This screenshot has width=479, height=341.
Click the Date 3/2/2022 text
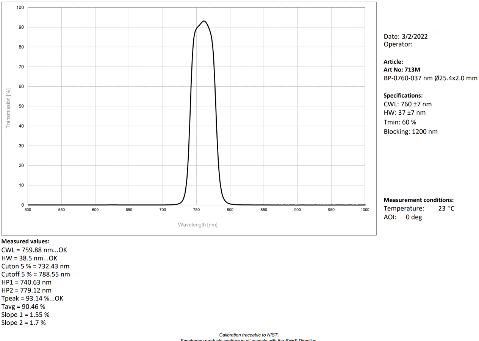tap(405, 37)
